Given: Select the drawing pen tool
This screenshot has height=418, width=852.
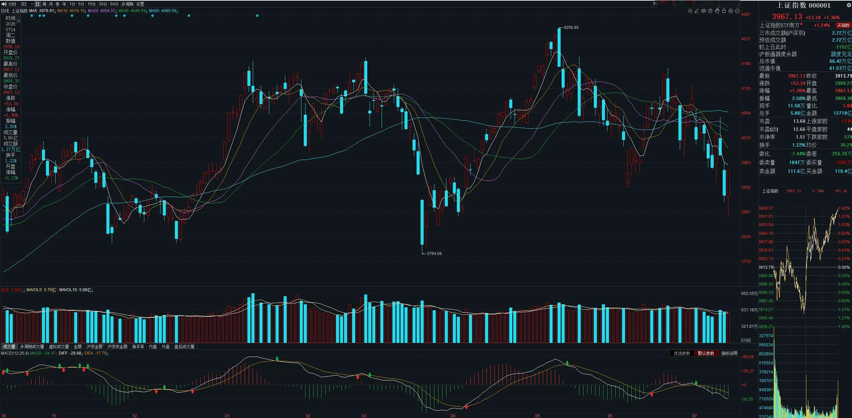Looking at the screenshot, I should pos(697,11).
